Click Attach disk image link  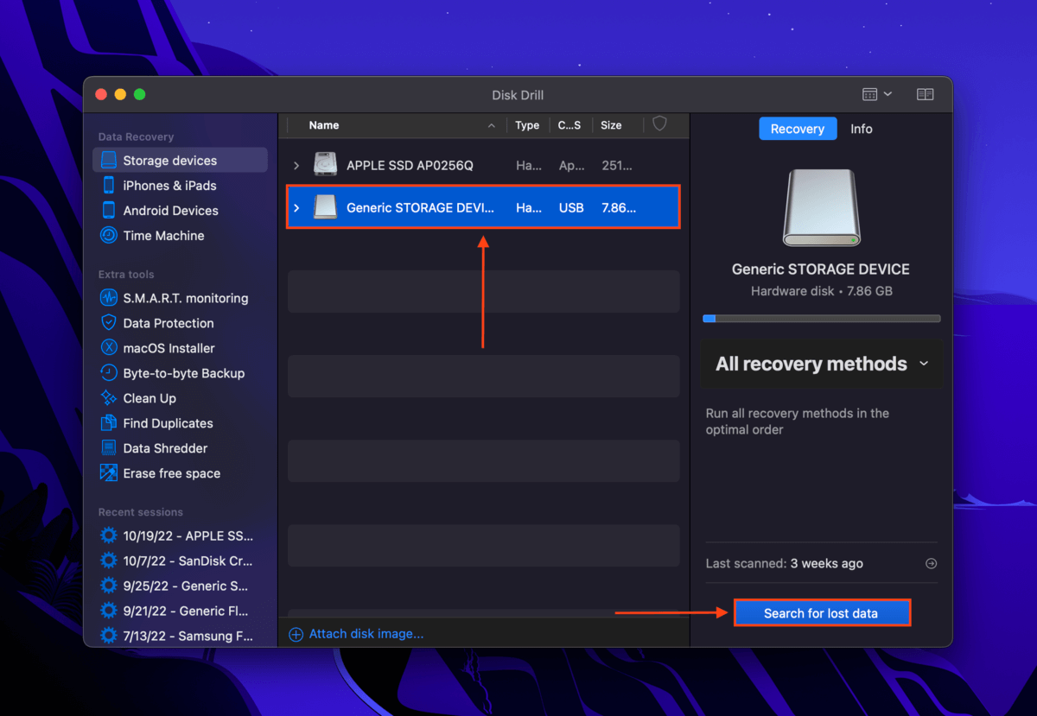366,634
